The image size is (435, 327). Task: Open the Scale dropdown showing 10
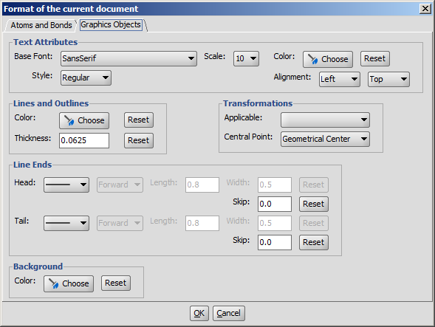pos(246,58)
